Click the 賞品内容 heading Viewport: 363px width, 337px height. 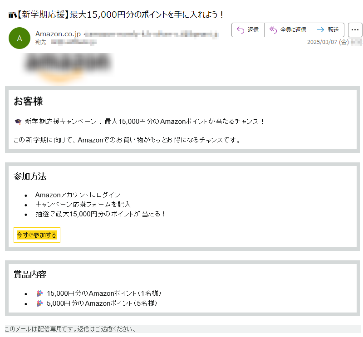point(30,274)
